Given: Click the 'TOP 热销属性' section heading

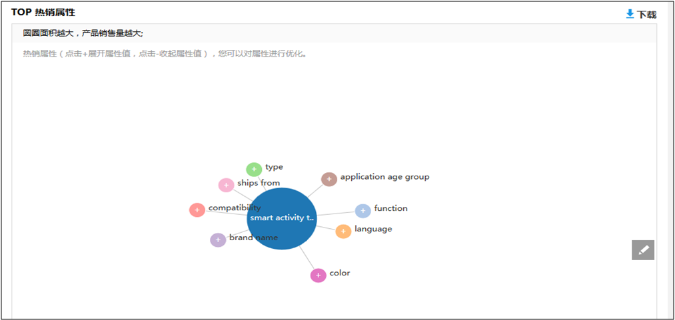Looking at the screenshot, I should [x=43, y=12].
